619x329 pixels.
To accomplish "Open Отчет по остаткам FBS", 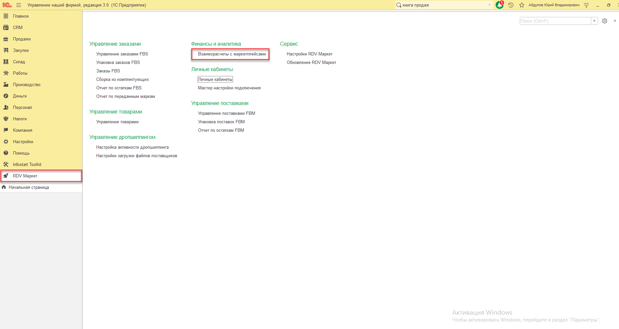I will point(119,88).
